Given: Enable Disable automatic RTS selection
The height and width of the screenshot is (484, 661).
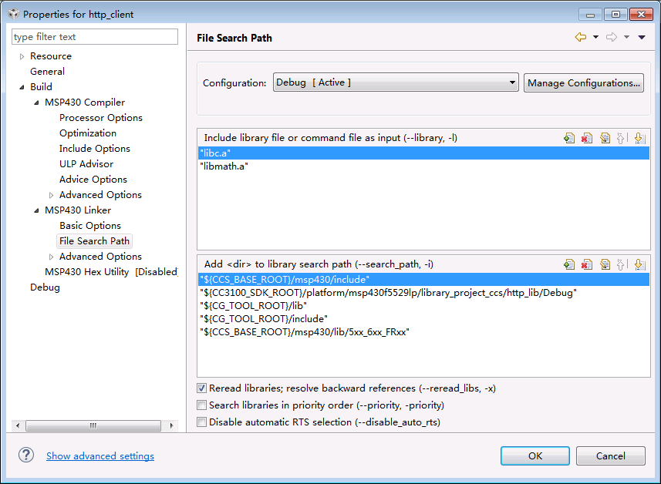Looking at the screenshot, I should tap(202, 422).
